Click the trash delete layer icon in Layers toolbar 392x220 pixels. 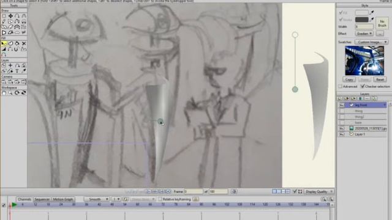point(360,99)
